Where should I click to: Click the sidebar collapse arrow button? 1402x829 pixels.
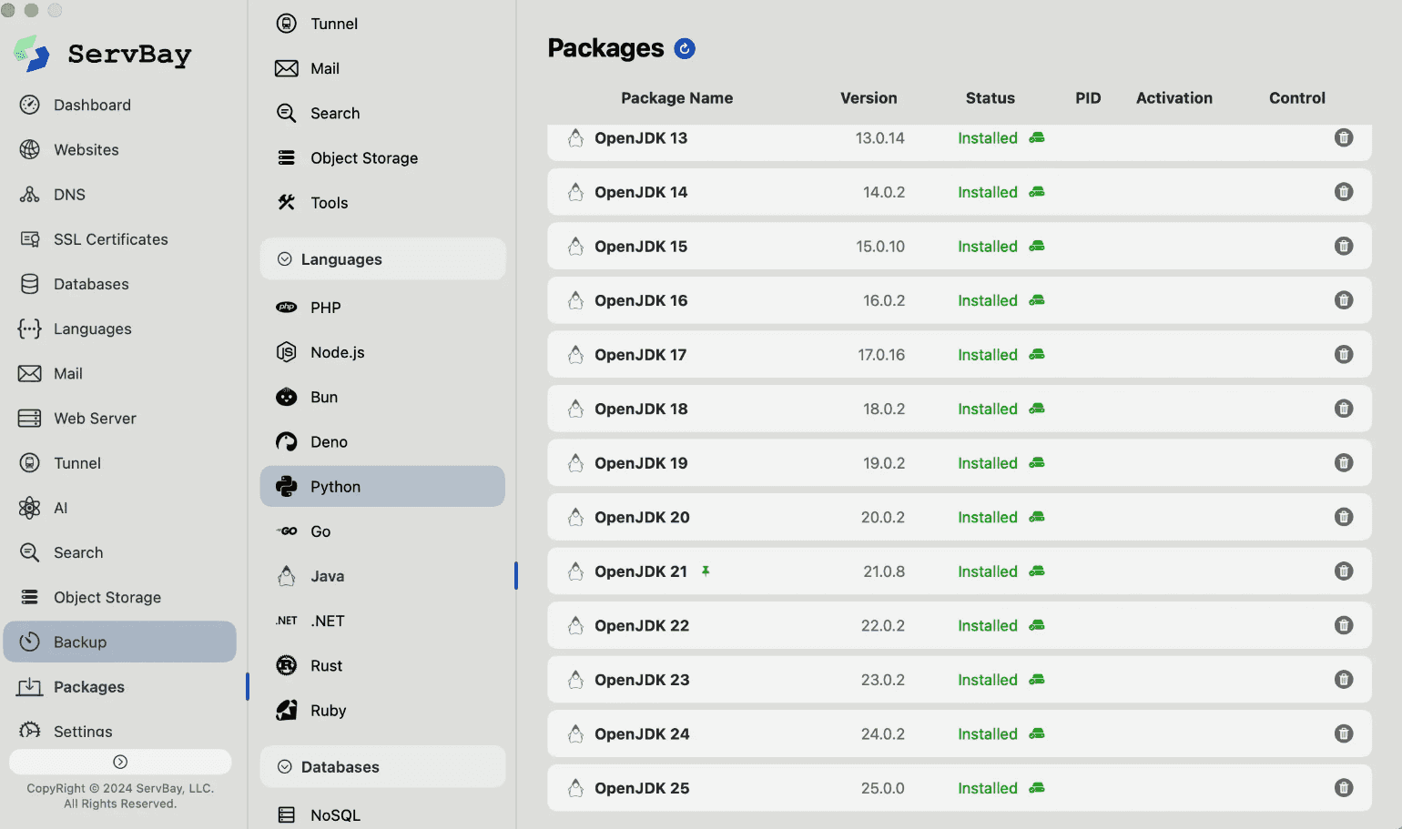(120, 762)
